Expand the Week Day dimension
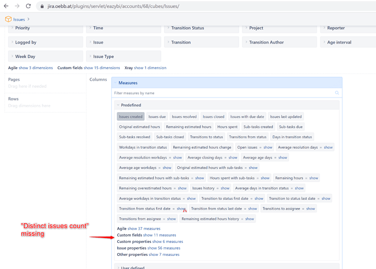The width and height of the screenshot is (376, 269). 46,56
